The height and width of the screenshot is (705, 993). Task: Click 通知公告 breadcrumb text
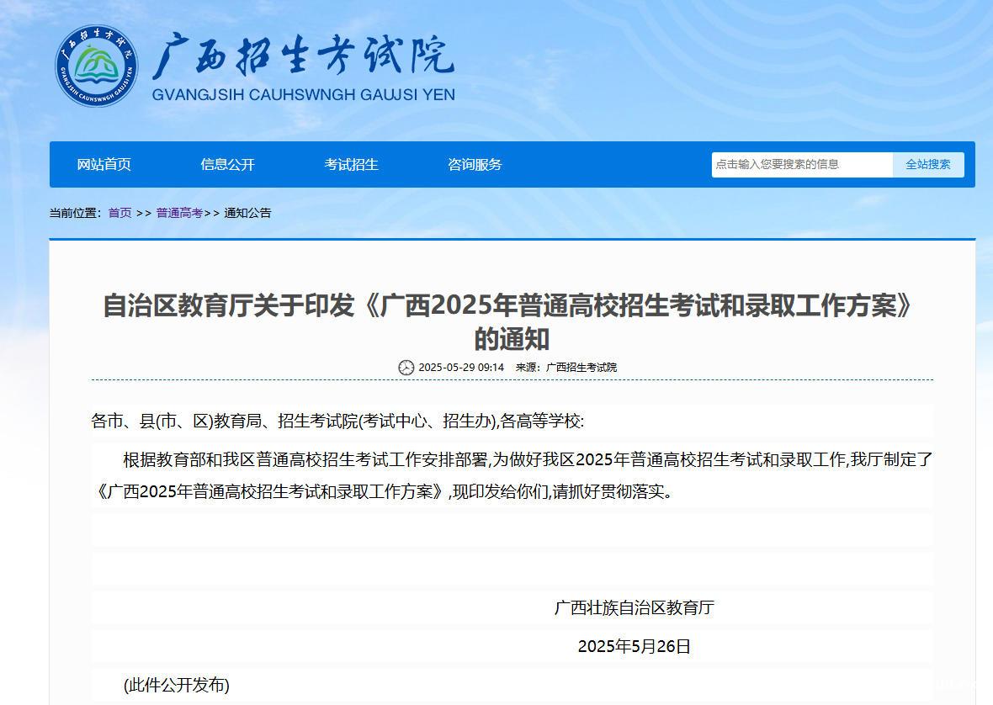coord(247,214)
